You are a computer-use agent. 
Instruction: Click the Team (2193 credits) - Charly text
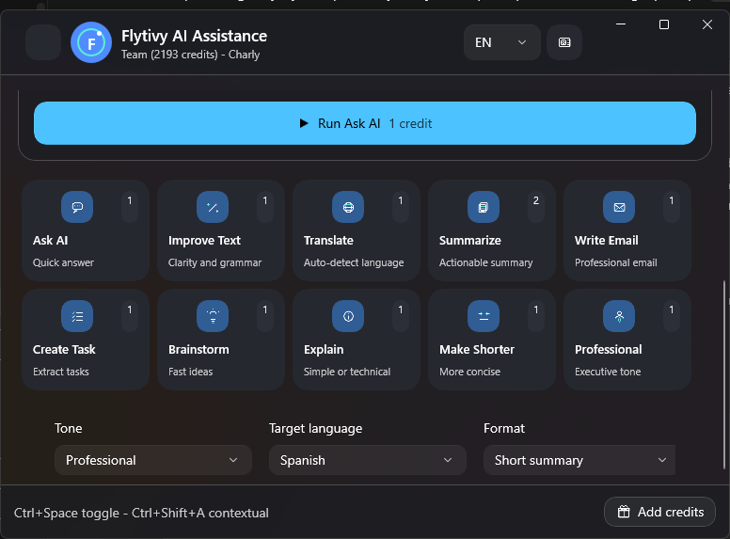pos(190,55)
